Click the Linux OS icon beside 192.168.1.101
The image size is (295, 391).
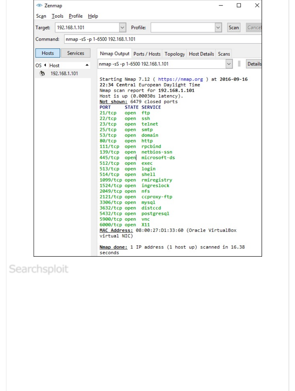click(x=42, y=73)
